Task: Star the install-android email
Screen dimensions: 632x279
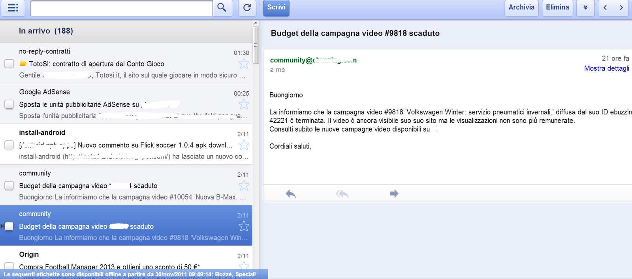Action: pos(244,145)
